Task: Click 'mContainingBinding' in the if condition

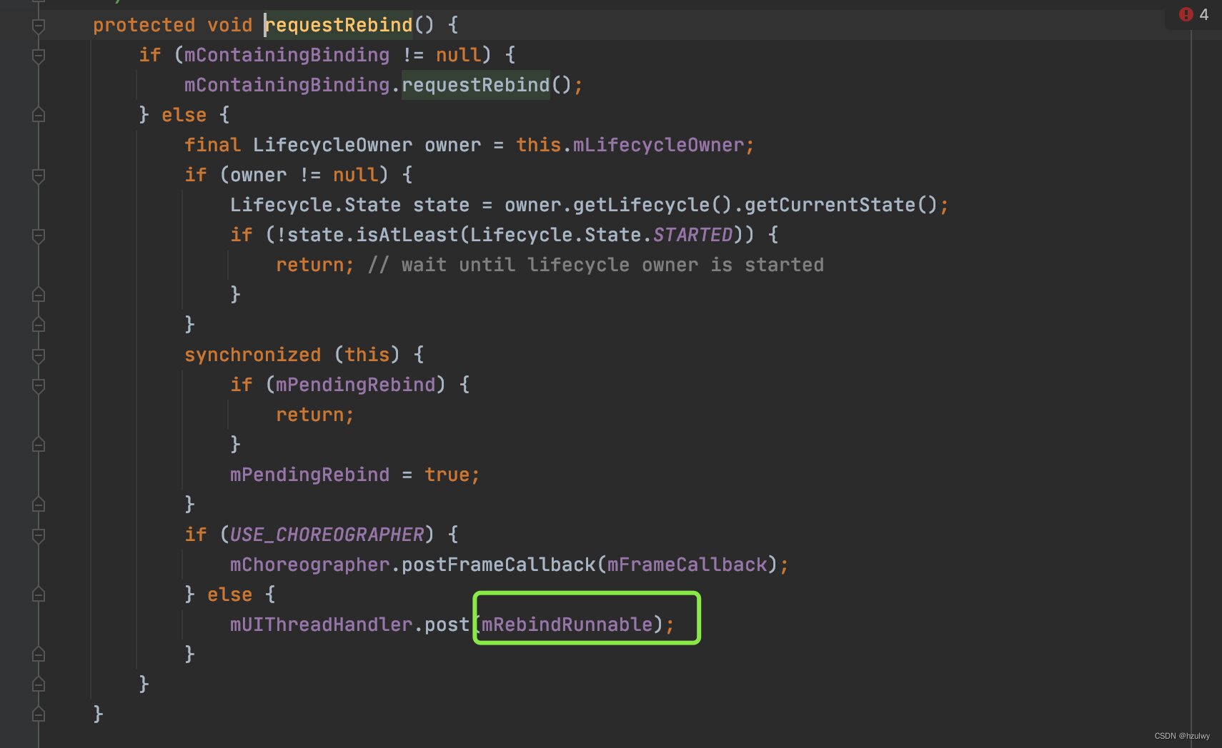Action: coord(287,55)
